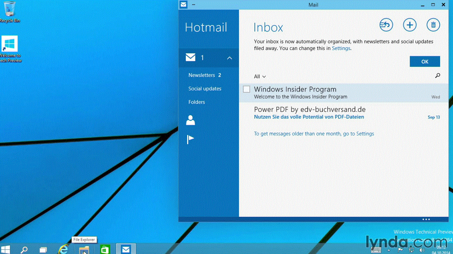Viewport: 453px width, 254px height.
Task: Open the touch keyboard tray icon
Action: coord(376,250)
